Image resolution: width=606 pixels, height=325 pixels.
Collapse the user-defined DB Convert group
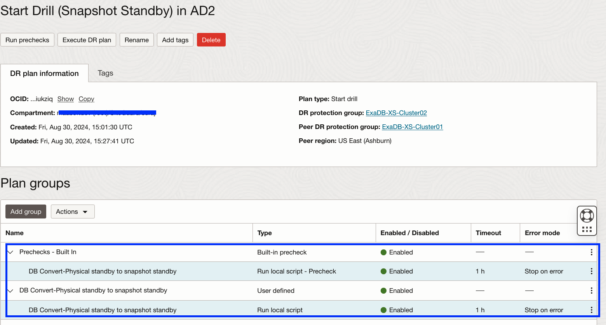coord(10,291)
